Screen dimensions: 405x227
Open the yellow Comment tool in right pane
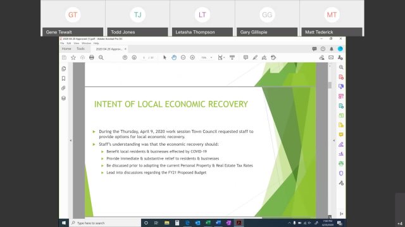pyautogui.click(x=341, y=134)
